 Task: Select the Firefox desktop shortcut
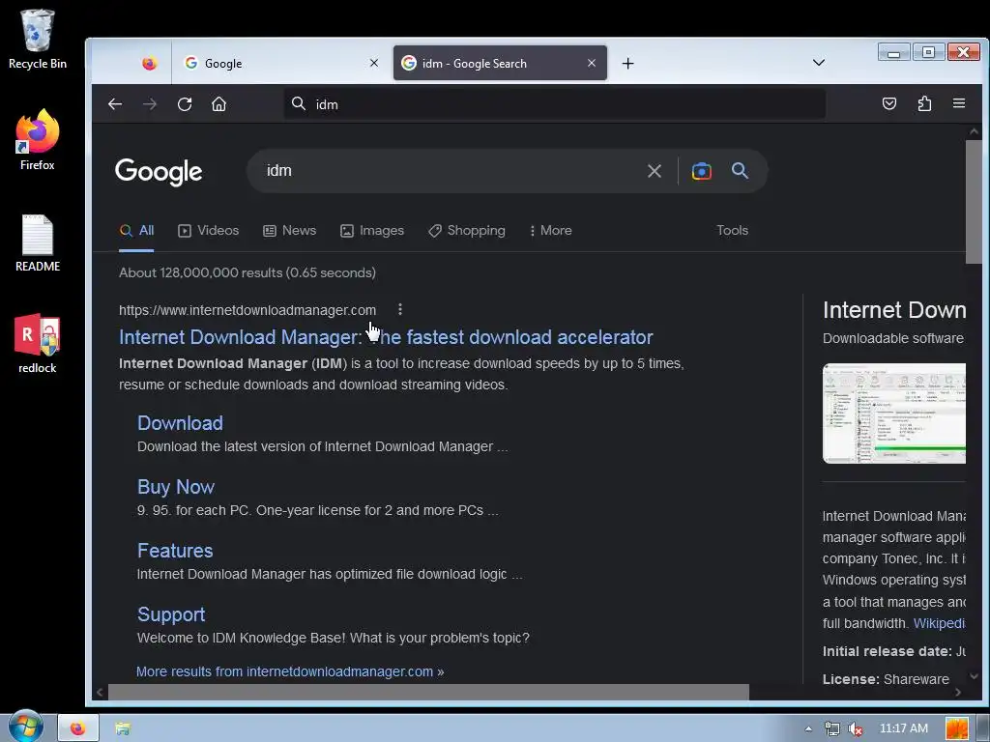coord(38,140)
